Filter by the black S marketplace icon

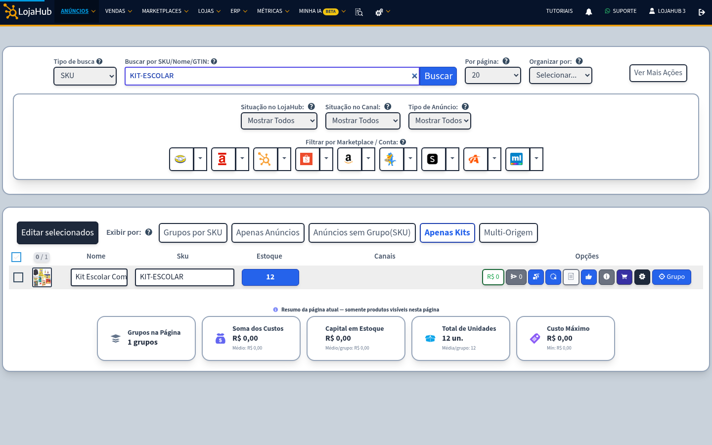(x=433, y=159)
